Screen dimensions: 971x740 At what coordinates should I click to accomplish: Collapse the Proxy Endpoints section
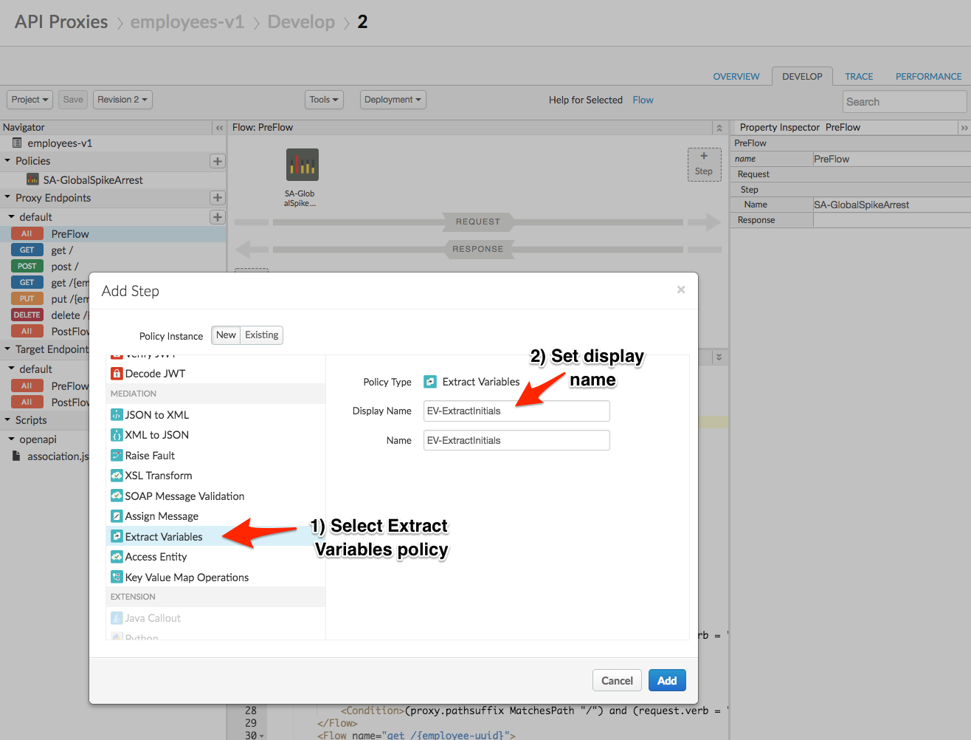(8, 197)
